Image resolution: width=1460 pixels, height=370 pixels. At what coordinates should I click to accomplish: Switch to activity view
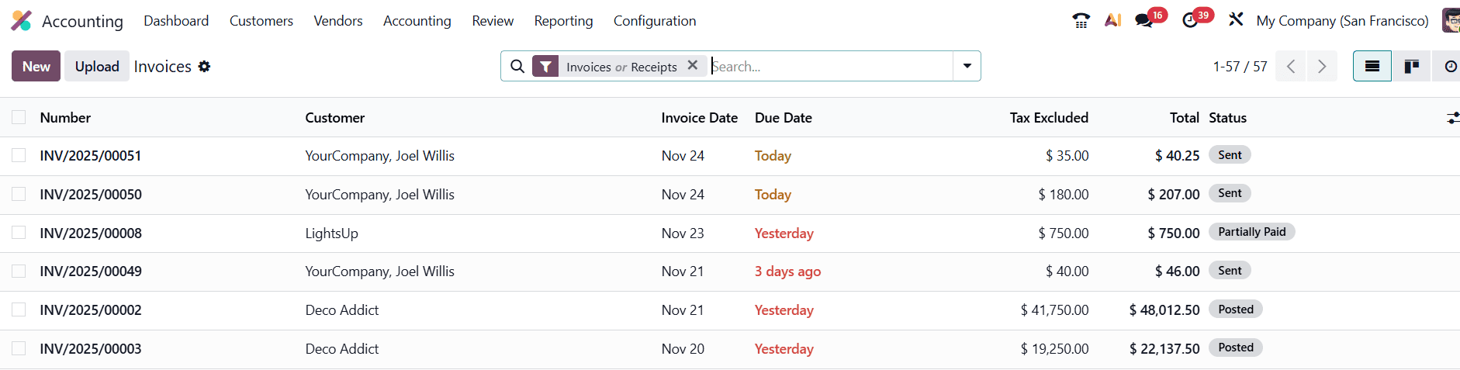[x=1448, y=67]
